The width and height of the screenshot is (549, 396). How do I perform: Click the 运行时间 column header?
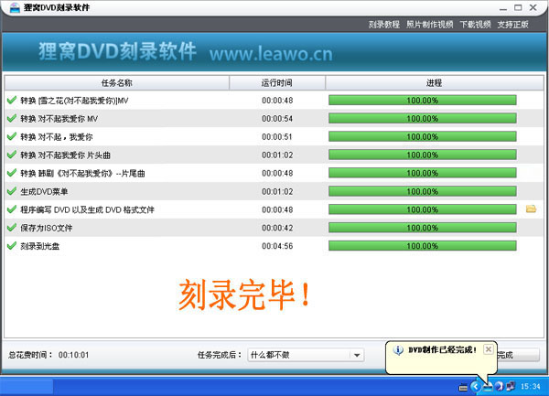tap(277, 83)
